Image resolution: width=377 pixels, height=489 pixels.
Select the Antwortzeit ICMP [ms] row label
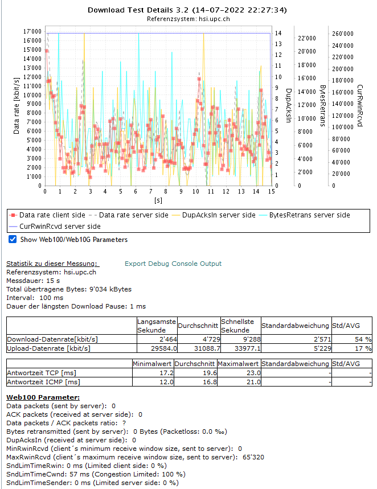tap(43, 382)
